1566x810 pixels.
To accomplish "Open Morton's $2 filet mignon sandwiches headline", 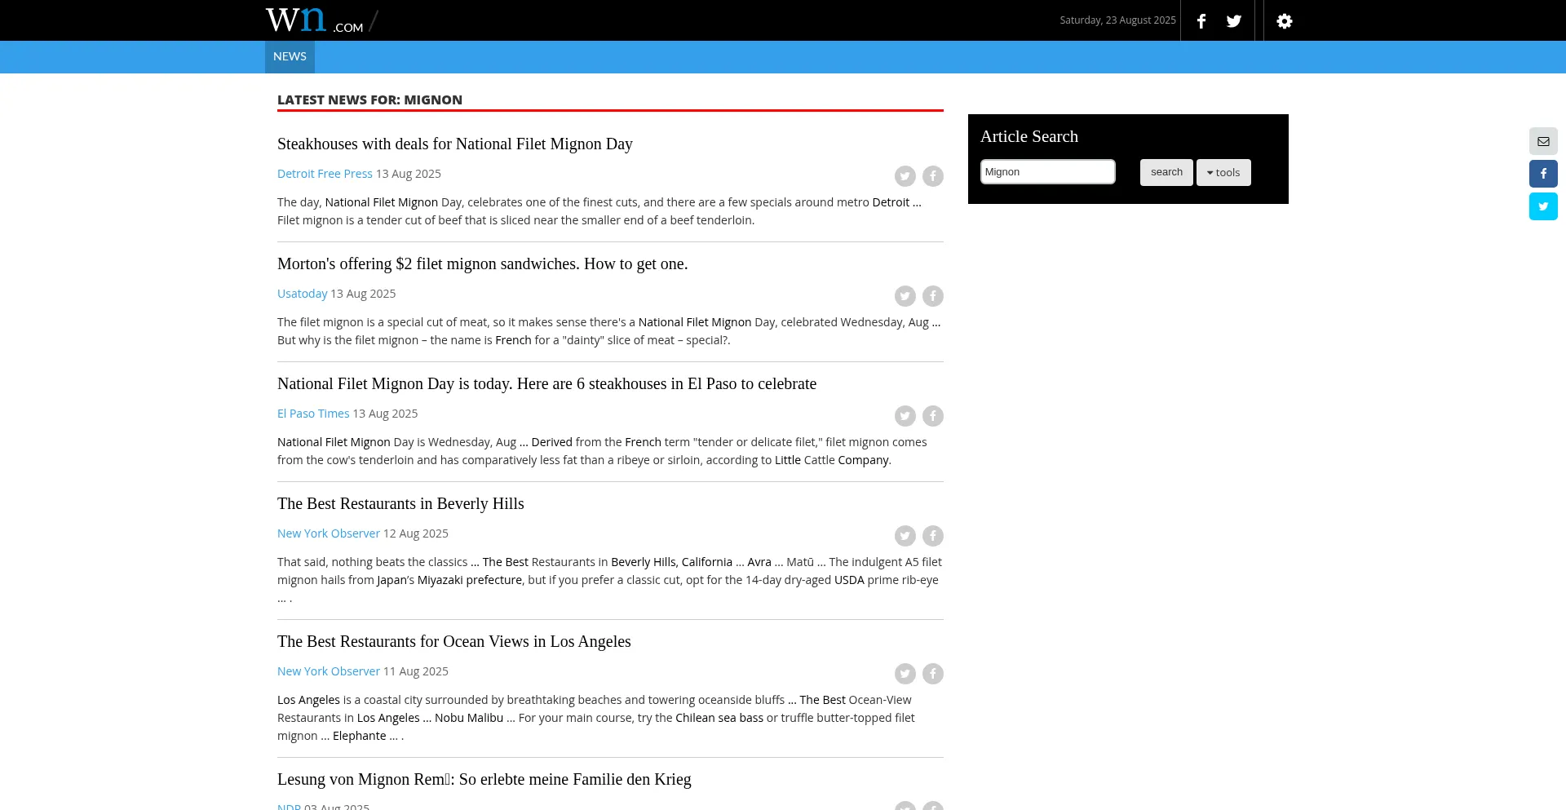I will coord(483,264).
